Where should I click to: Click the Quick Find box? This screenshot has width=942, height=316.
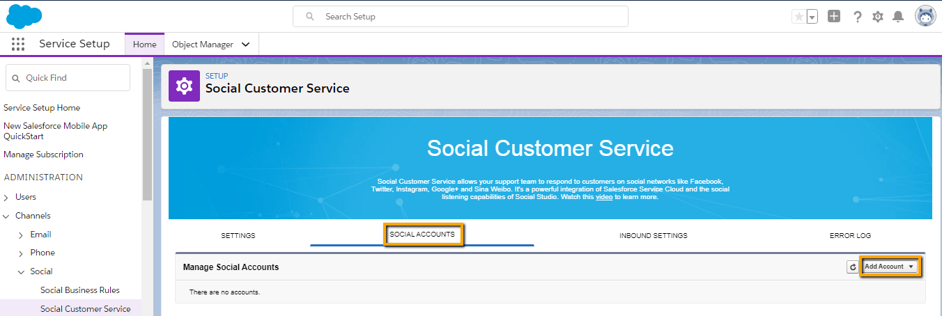click(x=68, y=78)
